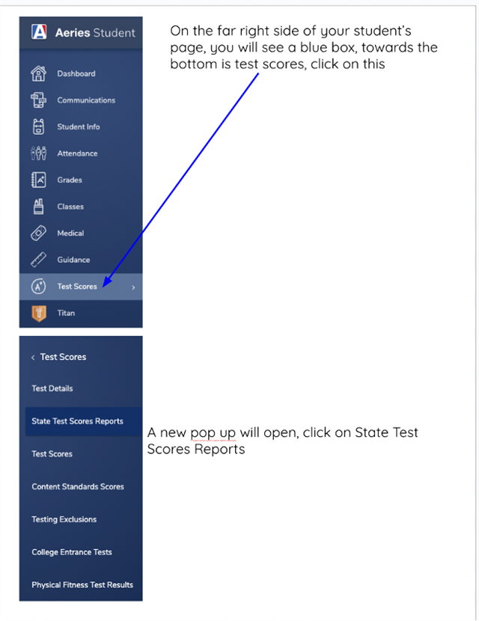Collapse Test Scores using back chevron
The image size is (479, 621).
tap(33, 357)
